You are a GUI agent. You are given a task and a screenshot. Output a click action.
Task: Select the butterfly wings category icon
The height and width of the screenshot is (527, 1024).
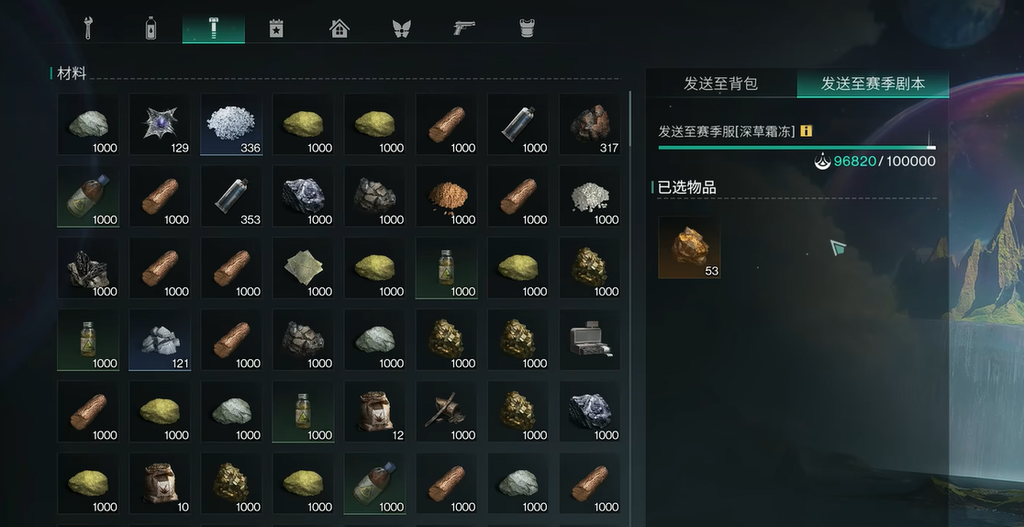tap(401, 28)
